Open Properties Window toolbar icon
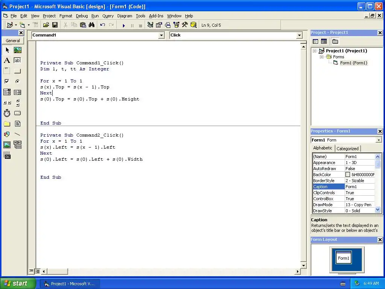 pyautogui.click(x=159, y=25)
